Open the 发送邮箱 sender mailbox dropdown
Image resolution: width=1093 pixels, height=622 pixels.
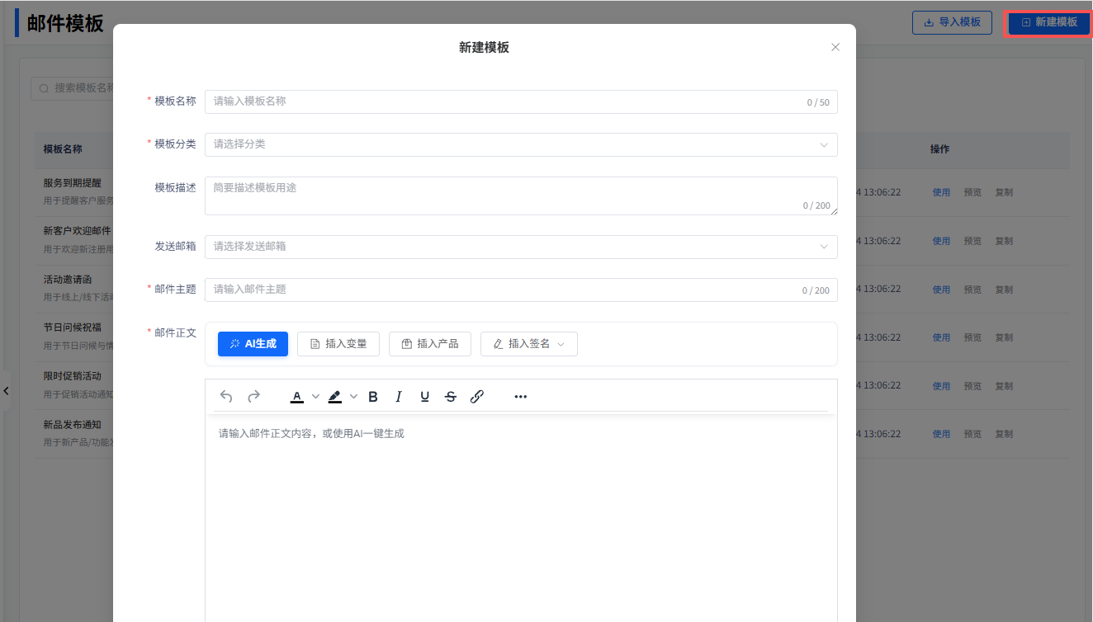(x=520, y=247)
